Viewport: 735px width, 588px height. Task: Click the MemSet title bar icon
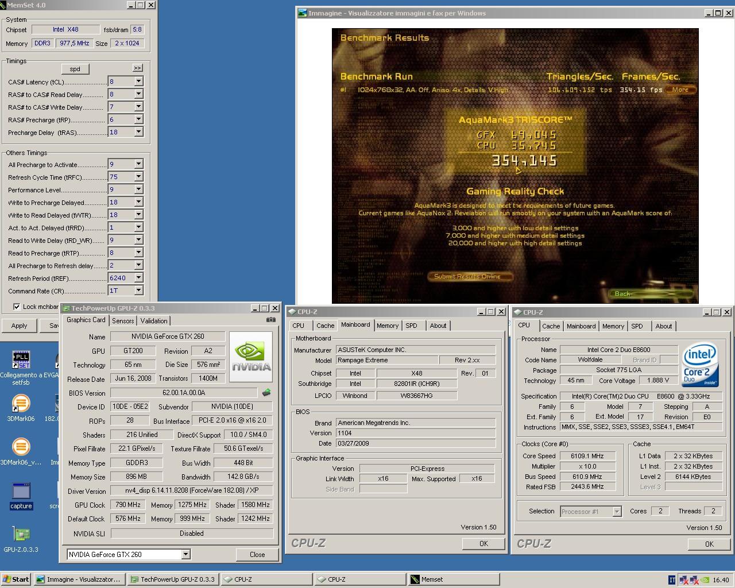pyautogui.click(x=2, y=5)
